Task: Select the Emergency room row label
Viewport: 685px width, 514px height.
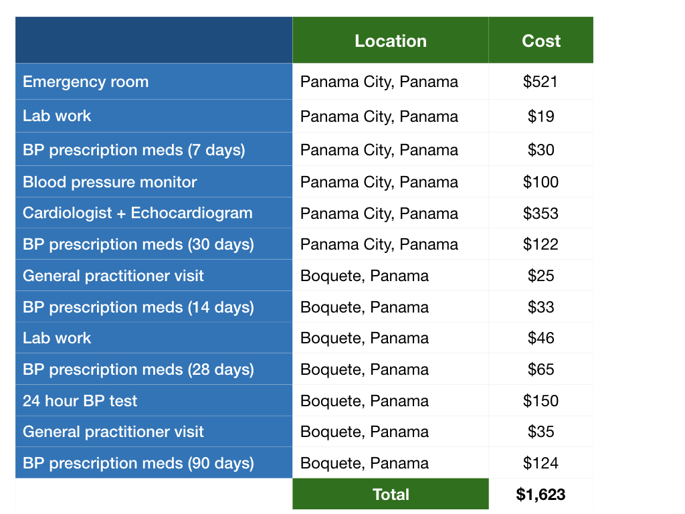Action: (86, 82)
